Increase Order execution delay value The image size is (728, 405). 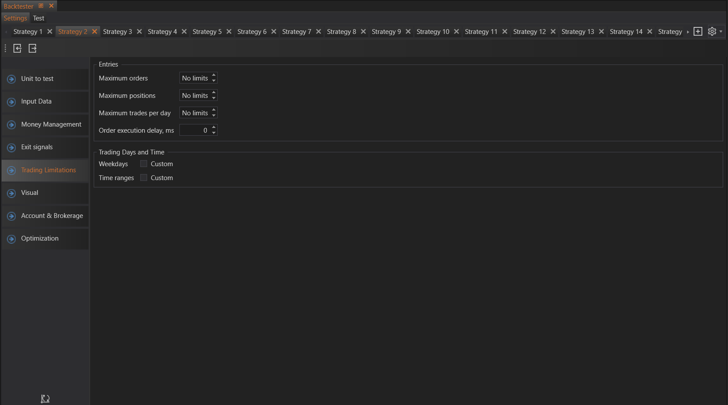[214, 127]
